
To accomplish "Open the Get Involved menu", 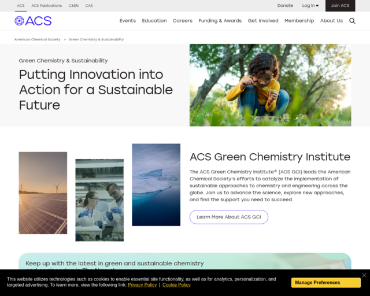I will click(x=263, y=21).
